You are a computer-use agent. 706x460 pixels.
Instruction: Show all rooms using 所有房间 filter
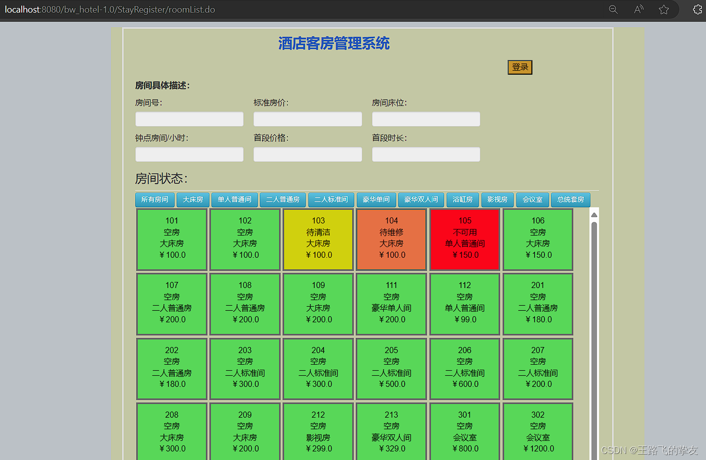(154, 200)
